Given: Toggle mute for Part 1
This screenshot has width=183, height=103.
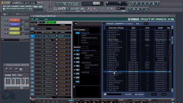Looking at the screenshot, I should point(36,36).
